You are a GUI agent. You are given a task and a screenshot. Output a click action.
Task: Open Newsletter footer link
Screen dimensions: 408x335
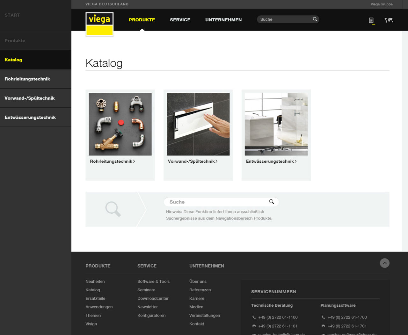[148, 307]
